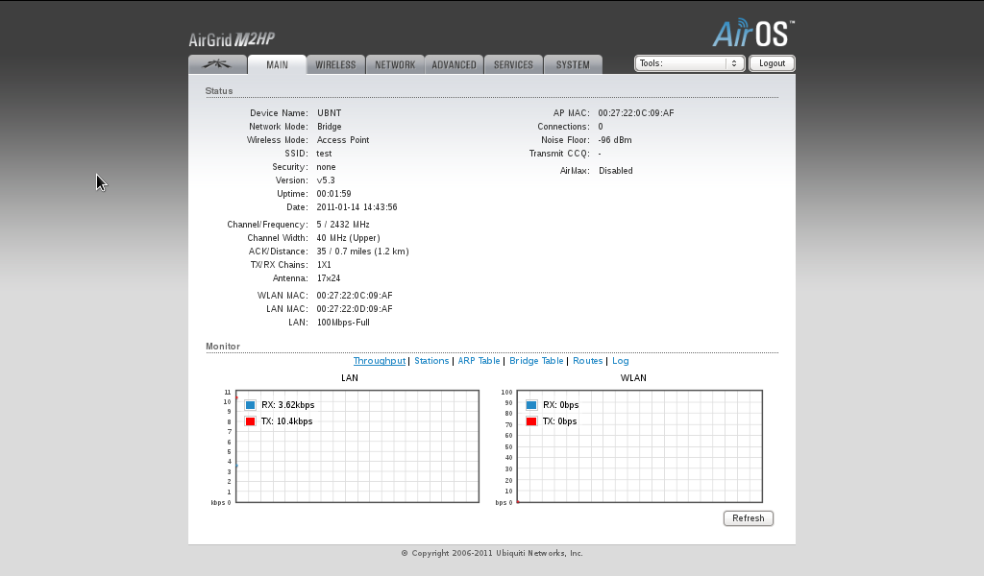Open the SERVICES tab

pyautogui.click(x=513, y=64)
